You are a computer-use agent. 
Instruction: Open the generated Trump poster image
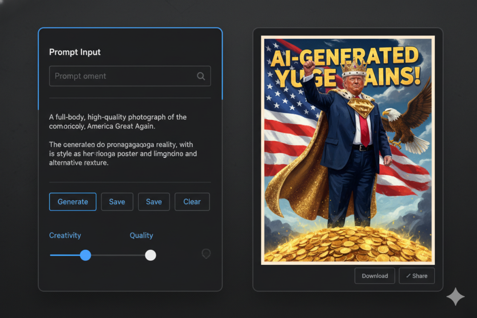click(347, 149)
